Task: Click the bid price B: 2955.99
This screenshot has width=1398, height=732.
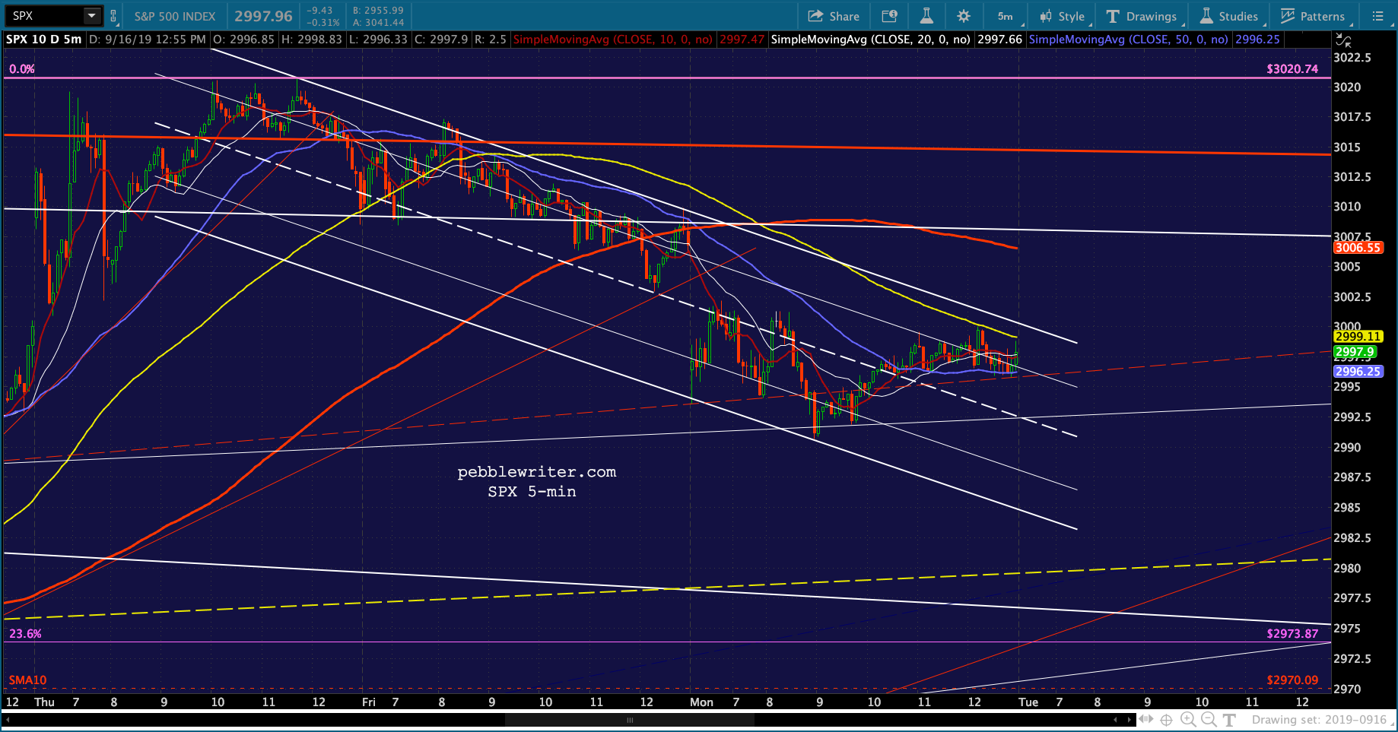Action: [378, 11]
